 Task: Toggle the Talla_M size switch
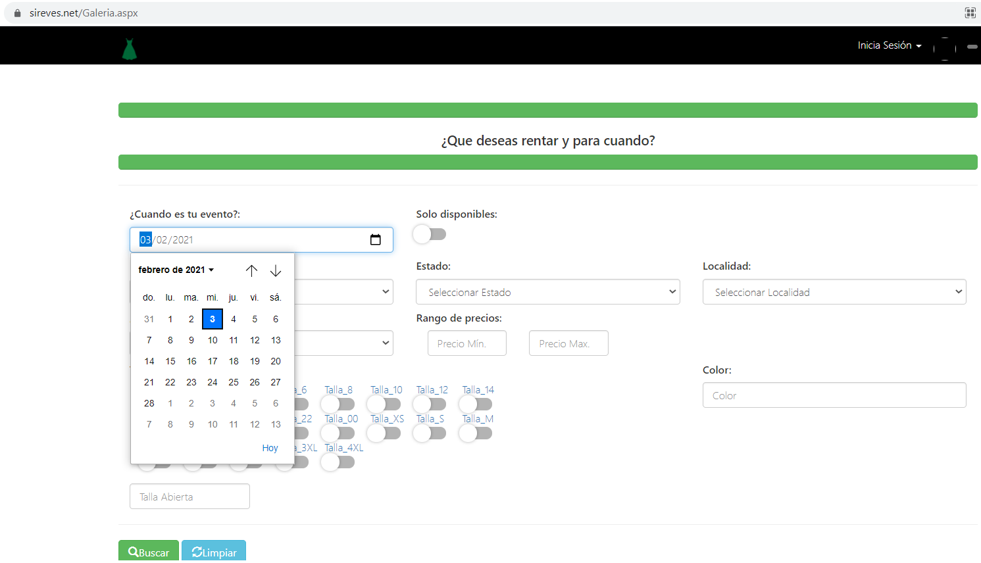click(x=476, y=433)
